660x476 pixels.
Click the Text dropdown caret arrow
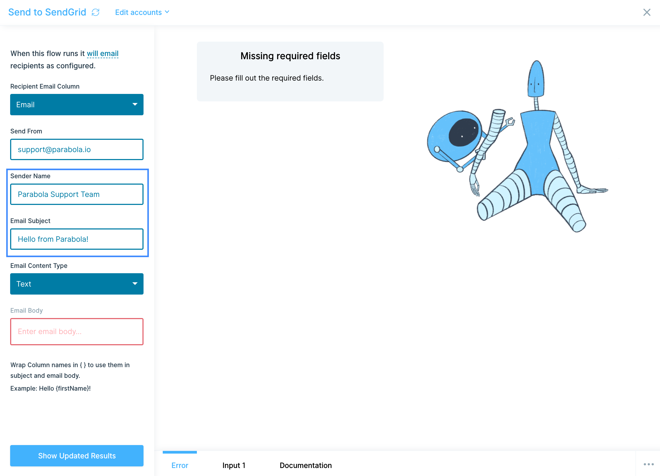tap(135, 284)
